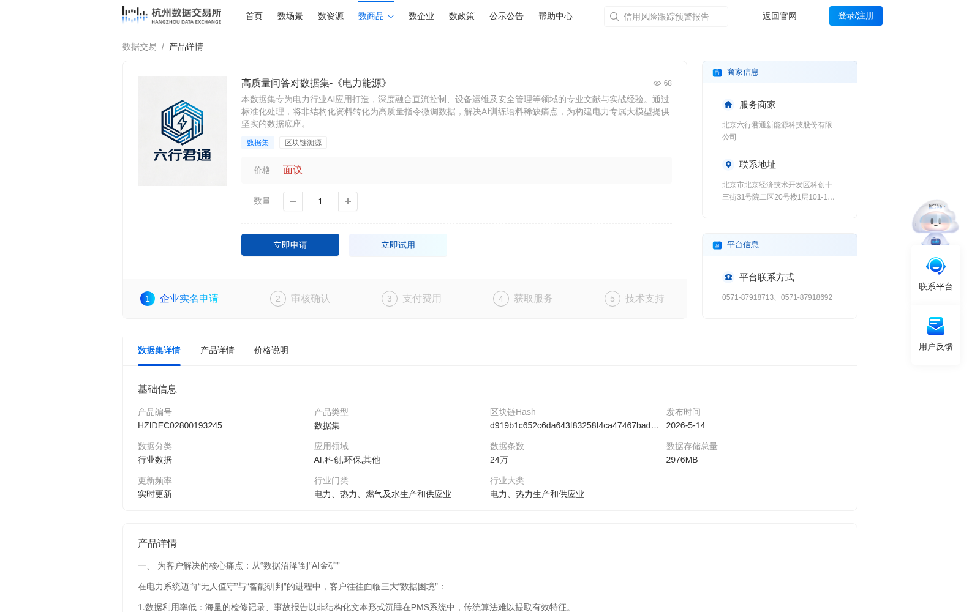Click product number HZIDEC02800193245
This screenshot has width=980, height=612.
(x=180, y=426)
